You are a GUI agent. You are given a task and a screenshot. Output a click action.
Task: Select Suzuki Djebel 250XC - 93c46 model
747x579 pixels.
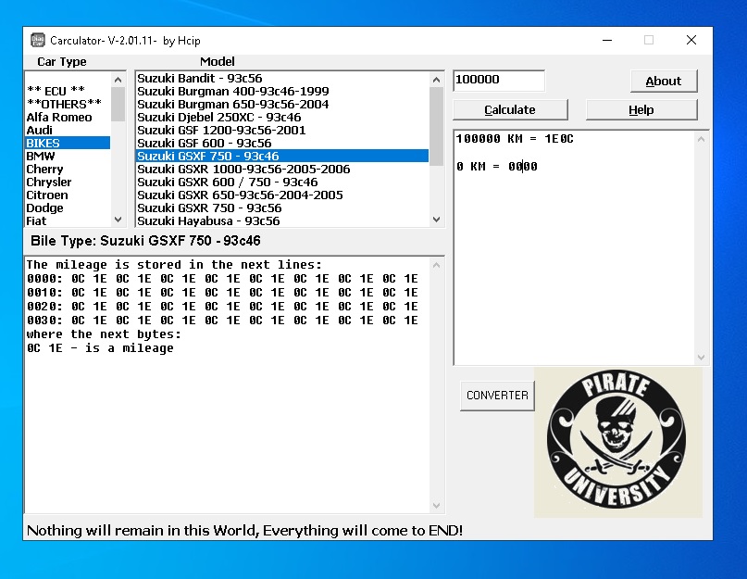[x=218, y=118]
